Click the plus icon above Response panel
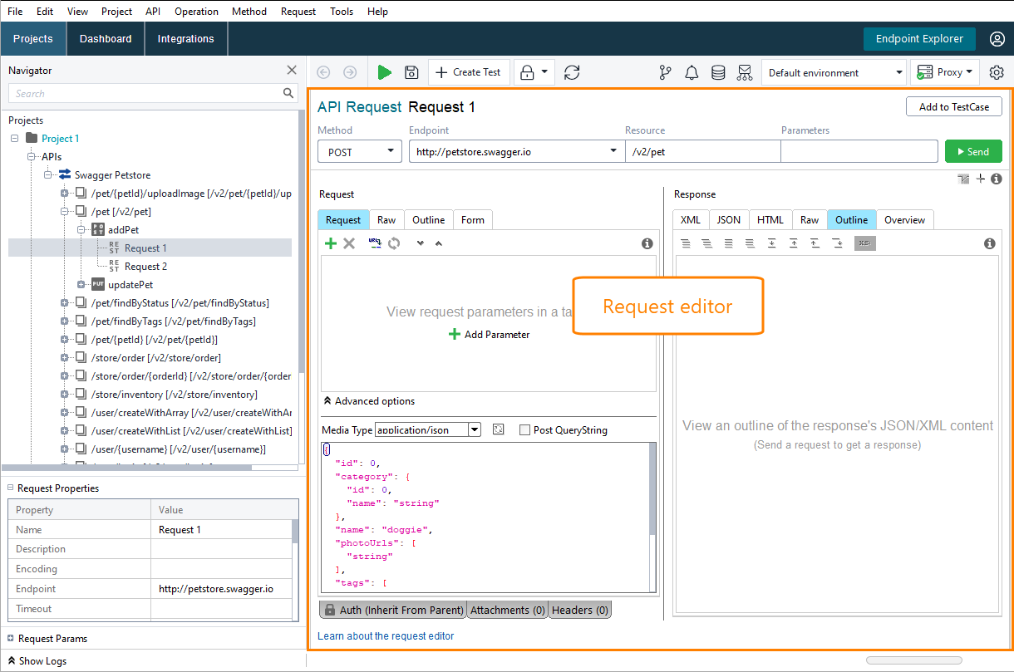This screenshot has width=1014, height=672. [981, 179]
